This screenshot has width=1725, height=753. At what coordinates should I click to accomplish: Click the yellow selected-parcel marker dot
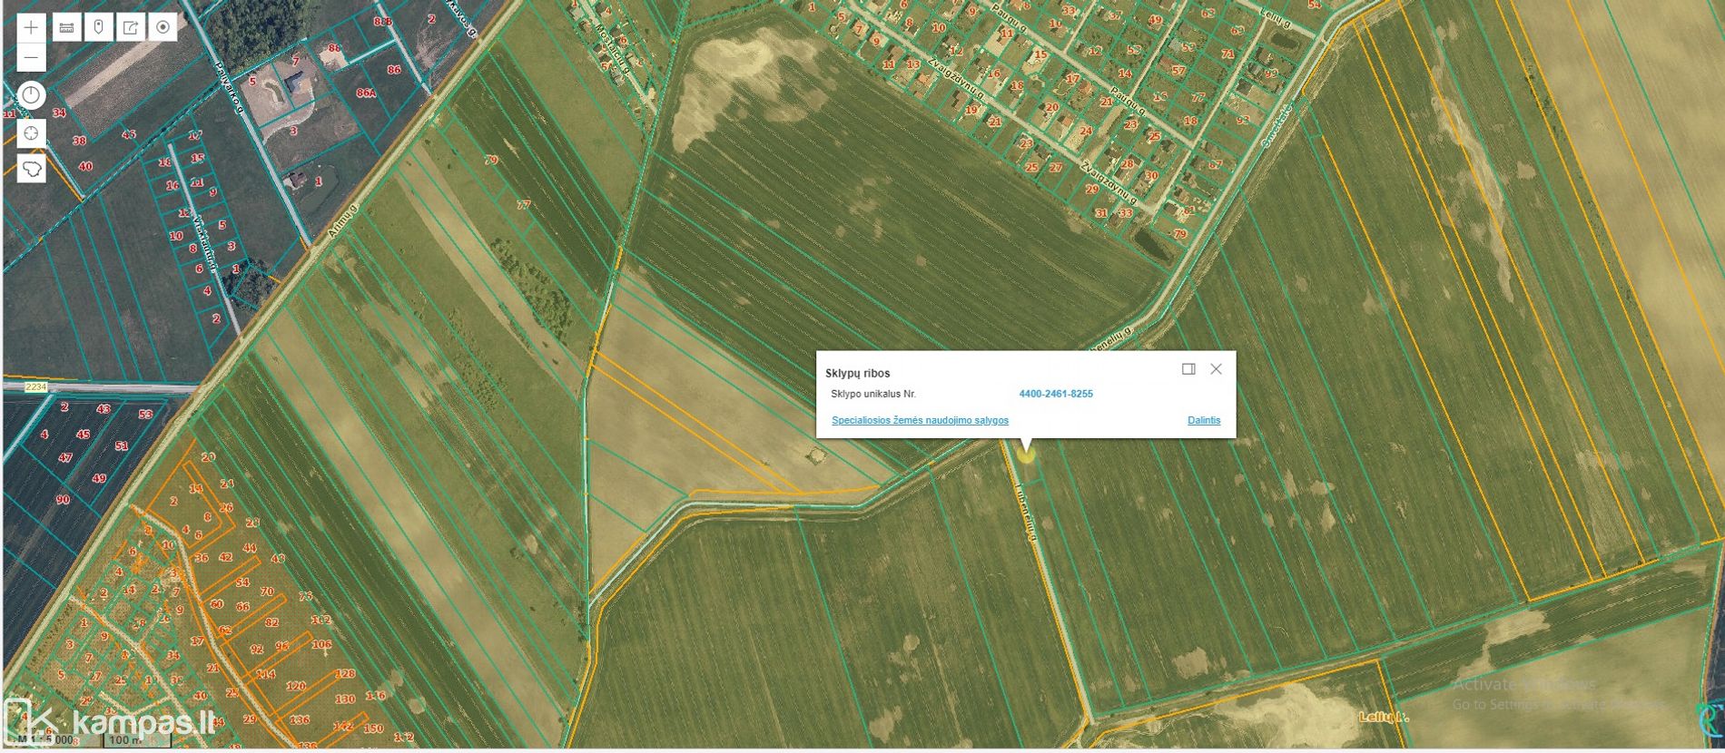pyautogui.click(x=1026, y=455)
